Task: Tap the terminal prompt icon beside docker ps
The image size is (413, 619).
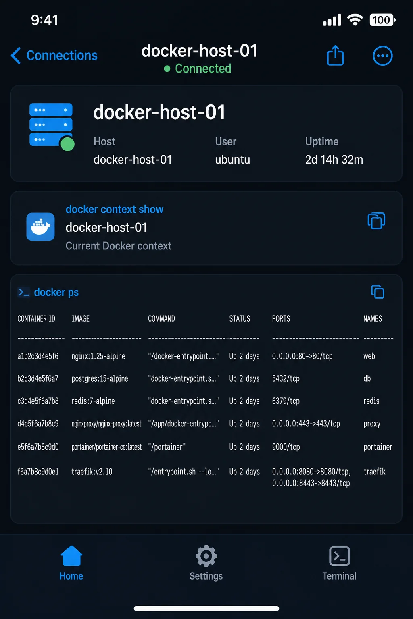Action: tap(23, 292)
